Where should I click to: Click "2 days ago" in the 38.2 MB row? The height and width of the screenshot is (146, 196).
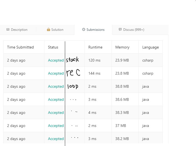pyautogui.click(x=16, y=139)
